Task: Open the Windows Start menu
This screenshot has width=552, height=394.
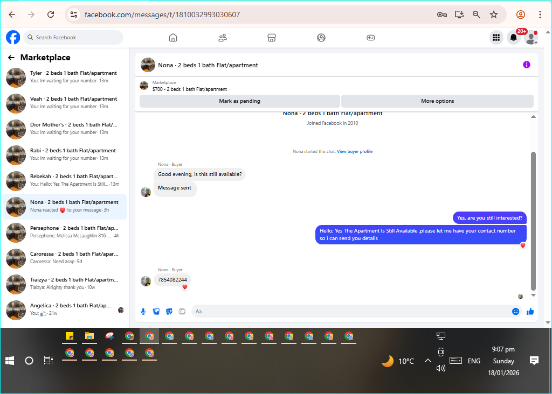Action: (10, 361)
